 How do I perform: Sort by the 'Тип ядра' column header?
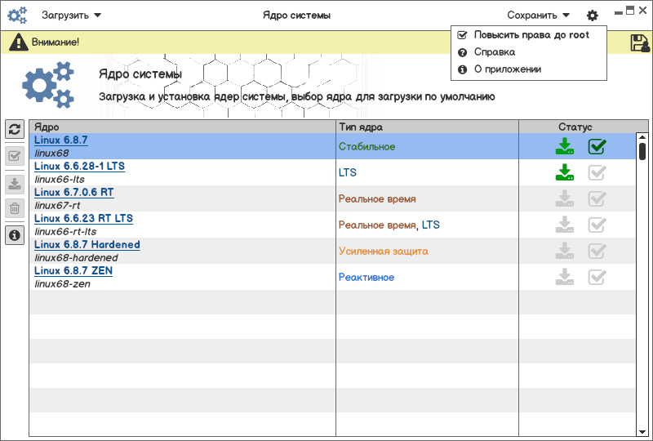(x=361, y=127)
